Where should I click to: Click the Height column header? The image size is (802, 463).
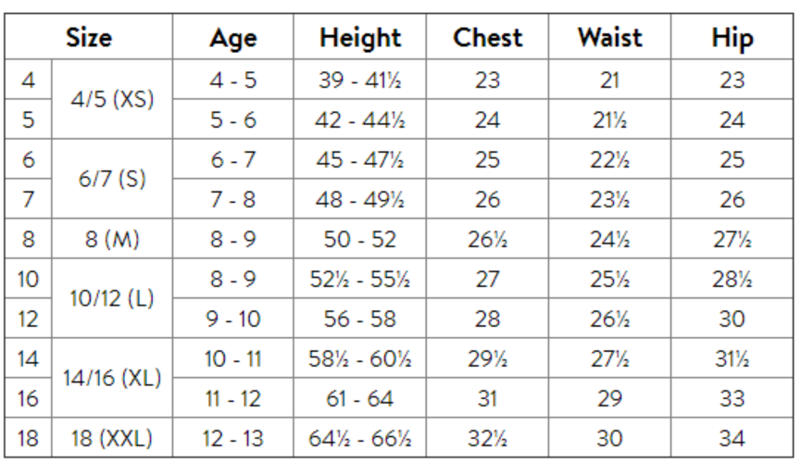coord(360,38)
